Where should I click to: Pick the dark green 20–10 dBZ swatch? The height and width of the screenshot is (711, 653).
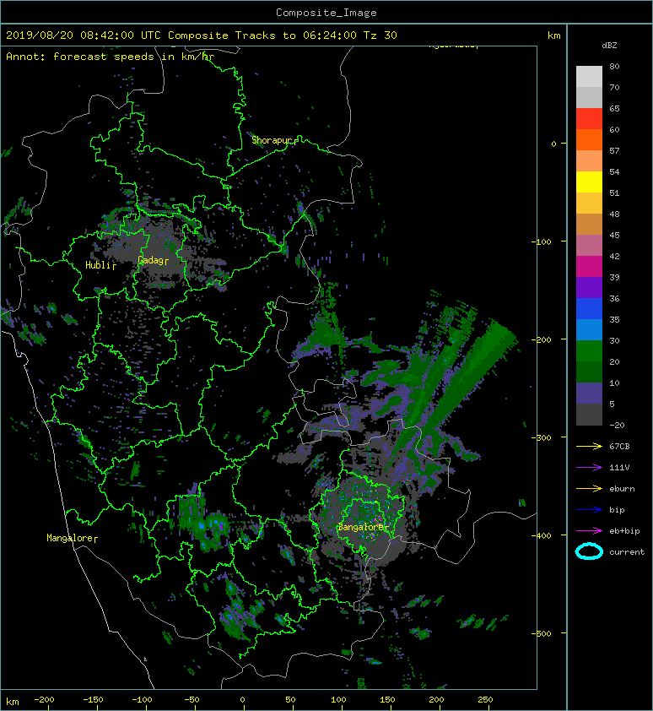589,372
